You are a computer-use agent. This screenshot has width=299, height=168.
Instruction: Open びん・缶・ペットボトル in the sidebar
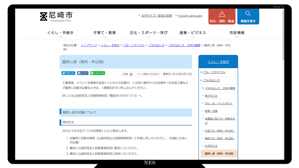point(219,104)
